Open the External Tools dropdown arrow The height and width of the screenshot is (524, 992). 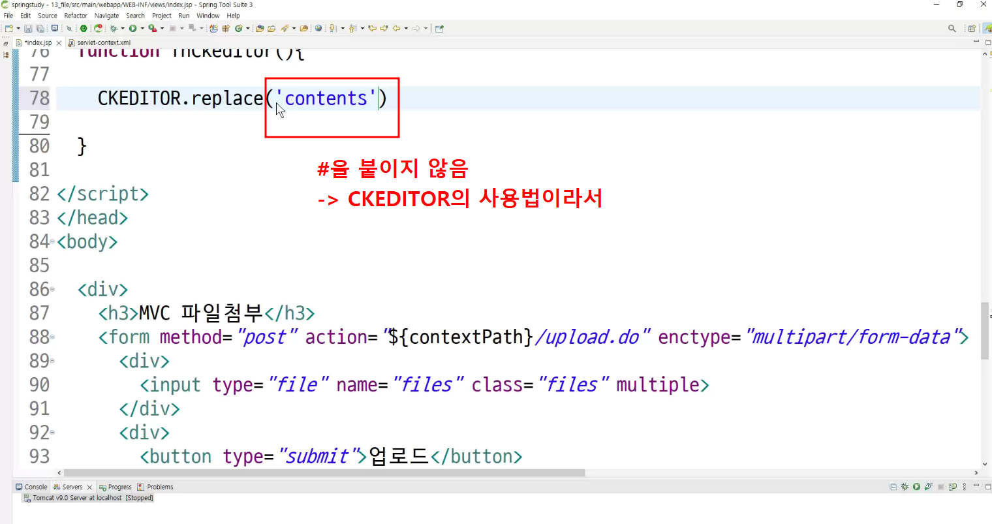click(162, 29)
